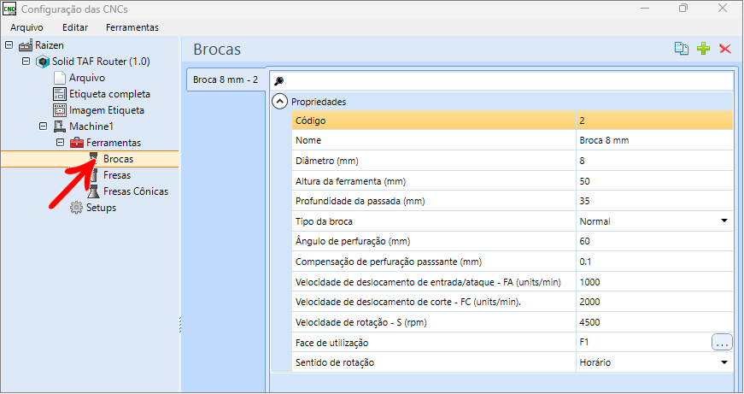Select the Fresas Cônicas tool icon
744x394 pixels.
tap(94, 191)
